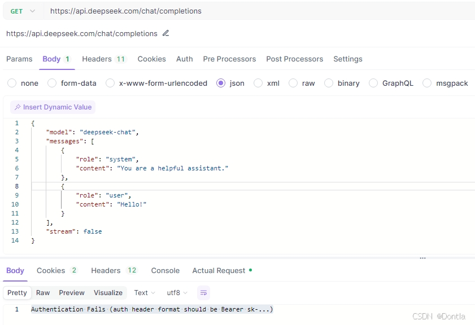Select the form-data body type
Viewport: 475px width, 325px height.
pos(72,83)
